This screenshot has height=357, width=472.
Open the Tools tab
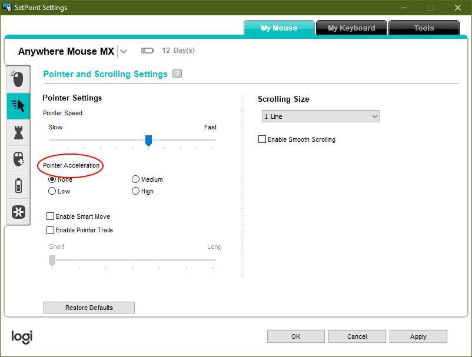[423, 28]
